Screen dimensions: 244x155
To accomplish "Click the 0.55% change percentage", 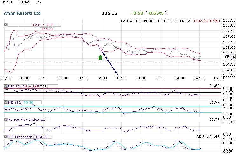I will [156, 13].
